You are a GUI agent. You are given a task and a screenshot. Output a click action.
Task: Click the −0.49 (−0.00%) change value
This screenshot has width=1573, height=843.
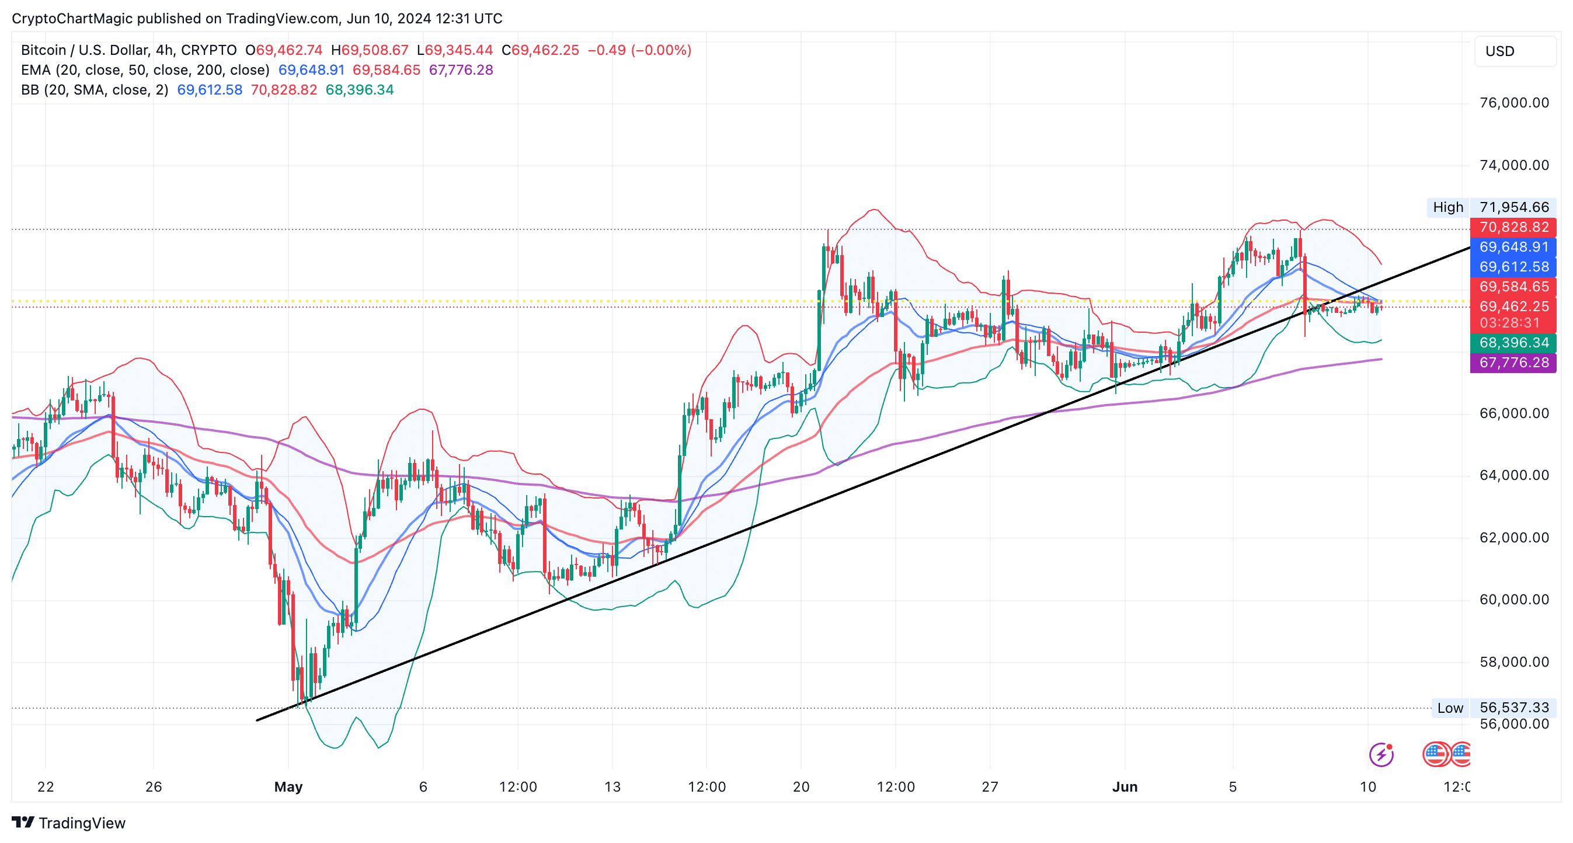[x=639, y=50]
